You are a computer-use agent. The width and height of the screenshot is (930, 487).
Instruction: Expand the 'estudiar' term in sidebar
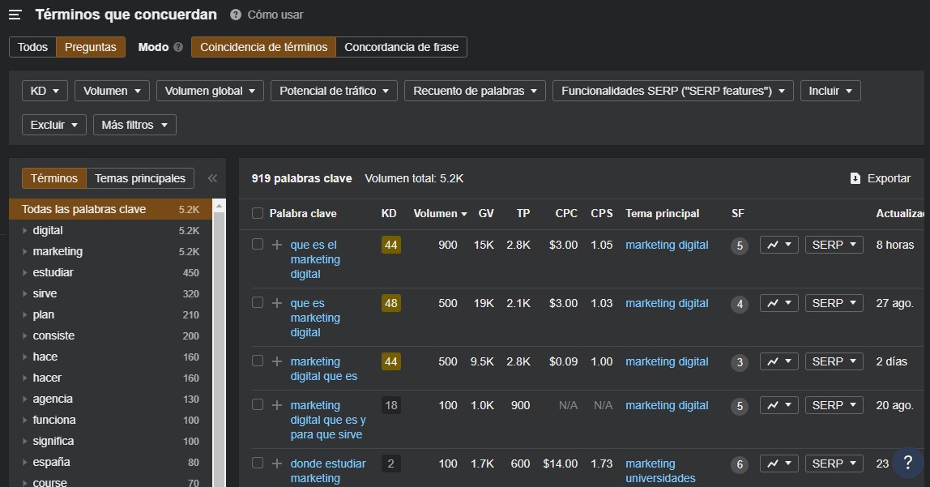(x=24, y=273)
